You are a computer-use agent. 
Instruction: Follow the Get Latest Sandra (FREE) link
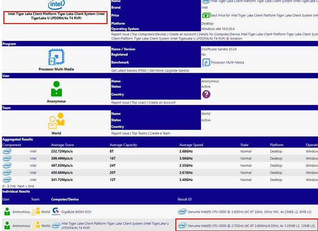(129, 71)
